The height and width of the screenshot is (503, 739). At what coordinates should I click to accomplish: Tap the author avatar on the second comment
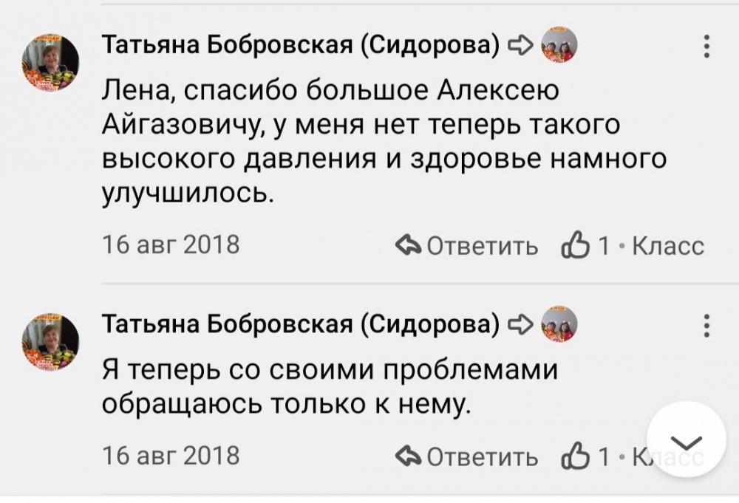click(50, 341)
